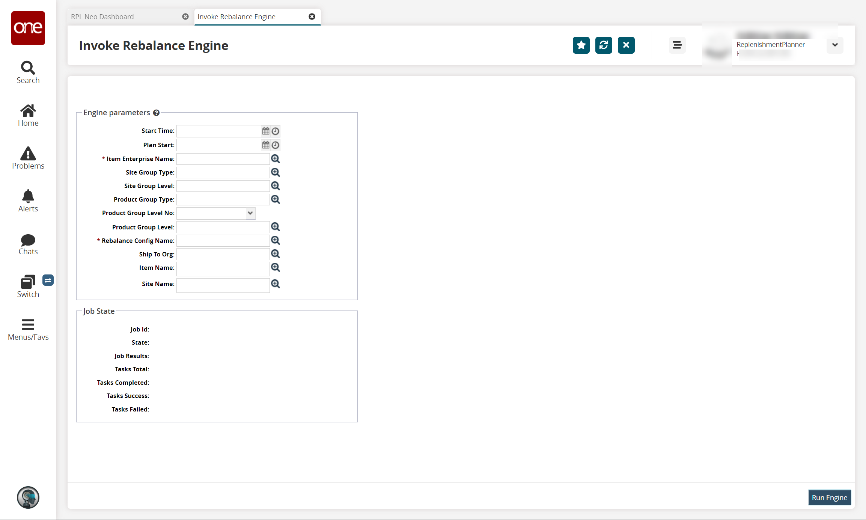Expand the user profile chevron dropdown
This screenshot has width=866, height=520.
point(835,45)
